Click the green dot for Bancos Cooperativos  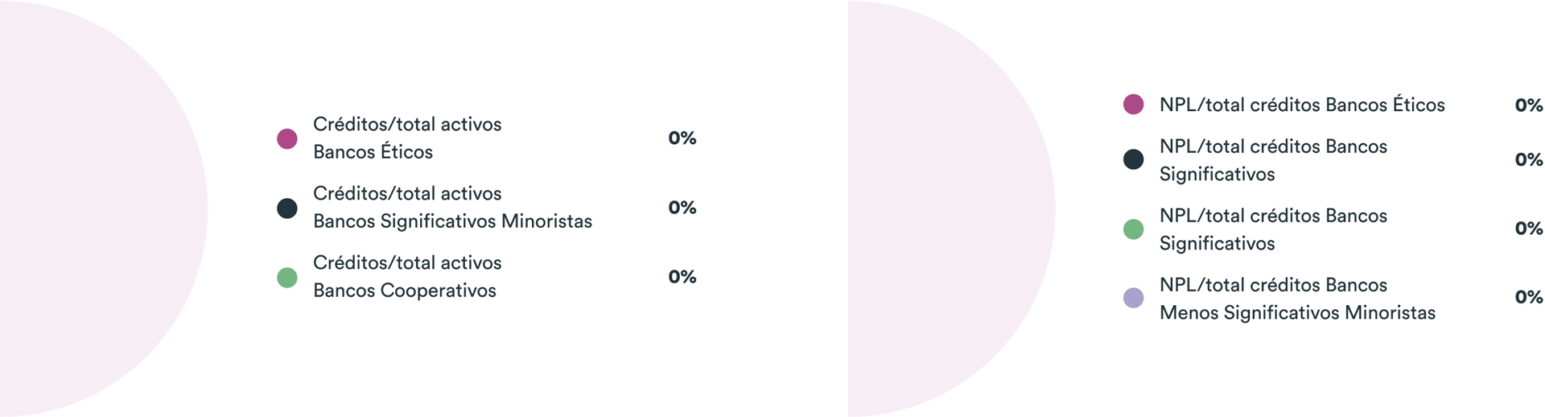[287, 278]
